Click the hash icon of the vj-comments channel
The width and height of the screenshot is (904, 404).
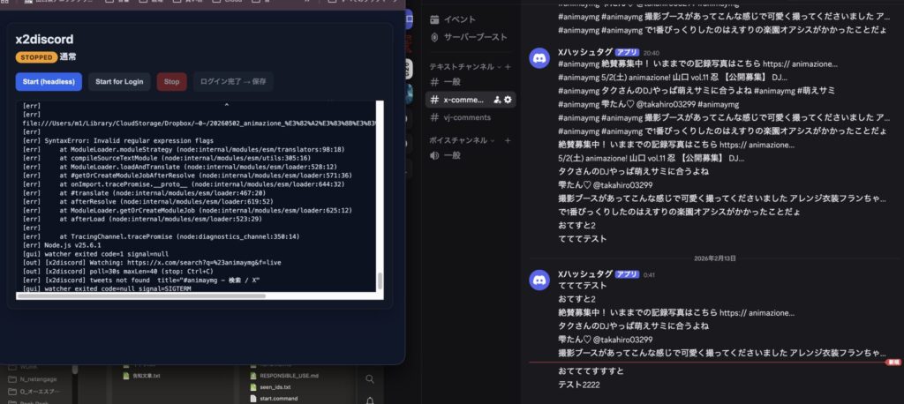tap(434, 117)
